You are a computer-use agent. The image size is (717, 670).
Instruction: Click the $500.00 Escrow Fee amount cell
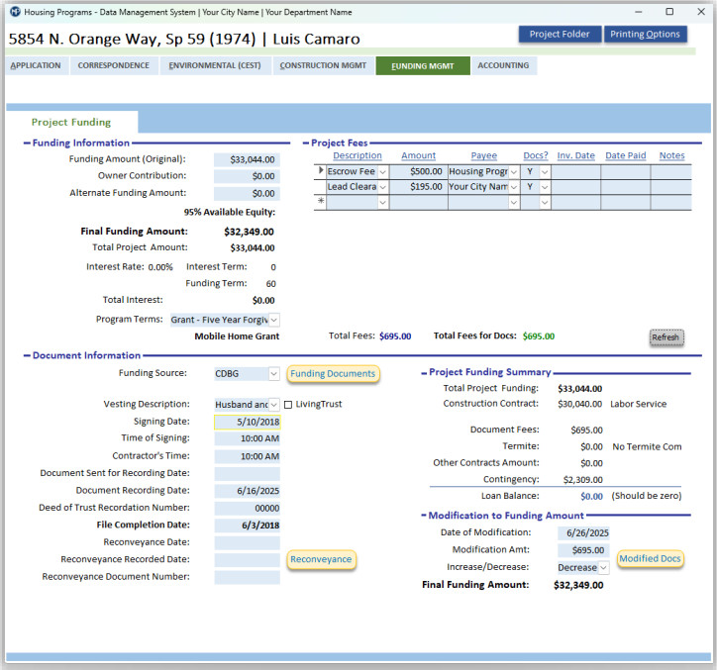coord(418,172)
